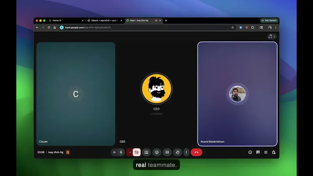Select the CEO avatar tile
The image size is (313, 176).
[x=156, y=94]
